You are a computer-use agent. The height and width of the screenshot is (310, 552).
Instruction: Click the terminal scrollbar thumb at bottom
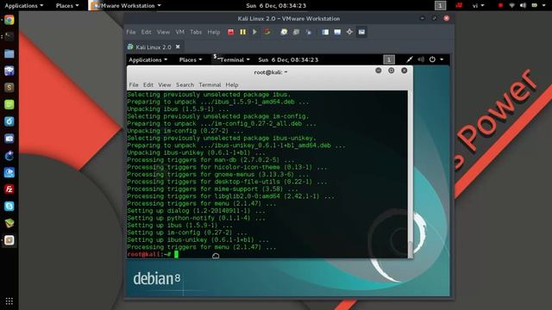click(x=411, y=249)
